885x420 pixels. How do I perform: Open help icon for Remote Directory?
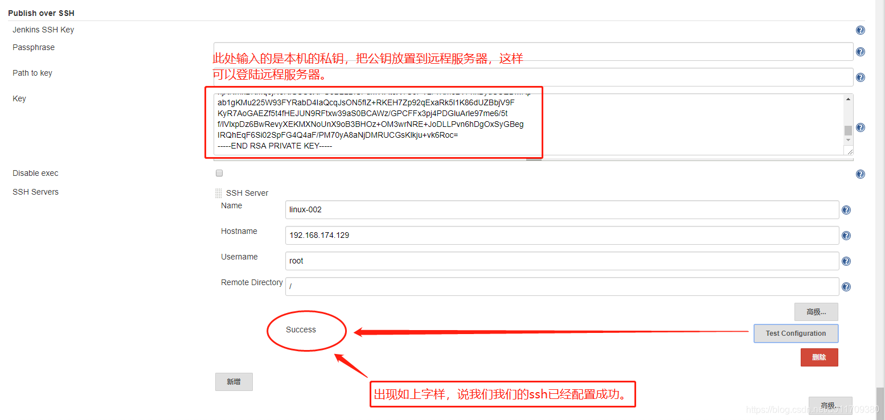[x=846, y=287]
